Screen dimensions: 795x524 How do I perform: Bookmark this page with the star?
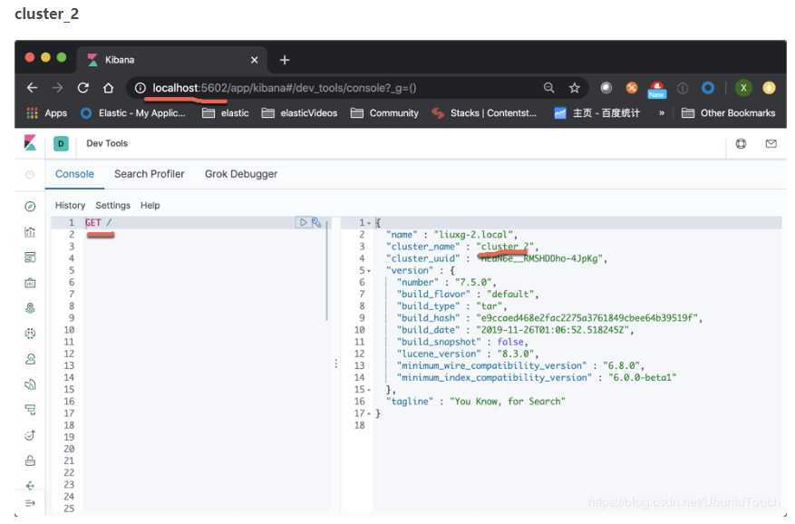(574, 88)
